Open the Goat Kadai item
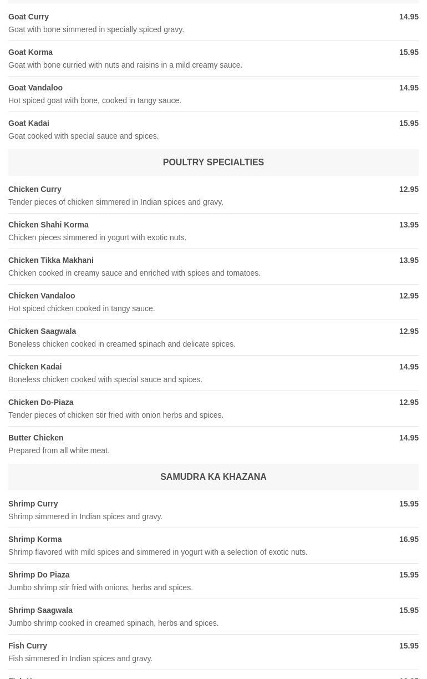 pos(29,123)
